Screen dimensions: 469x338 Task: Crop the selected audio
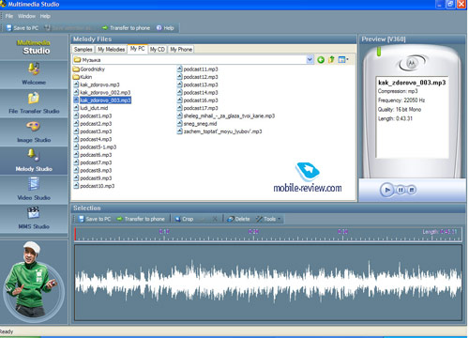coord(184,219)
